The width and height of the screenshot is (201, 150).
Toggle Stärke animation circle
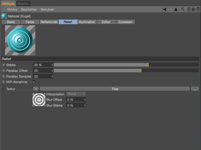click(4, 65)
